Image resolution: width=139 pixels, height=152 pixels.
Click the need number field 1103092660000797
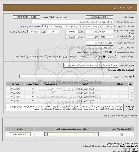click(99, 17)
